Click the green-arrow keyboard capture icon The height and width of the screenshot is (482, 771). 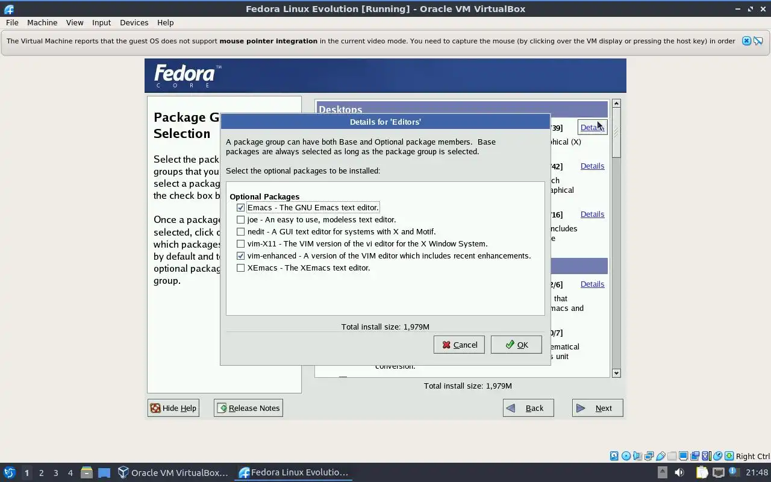tap(729, 456)
